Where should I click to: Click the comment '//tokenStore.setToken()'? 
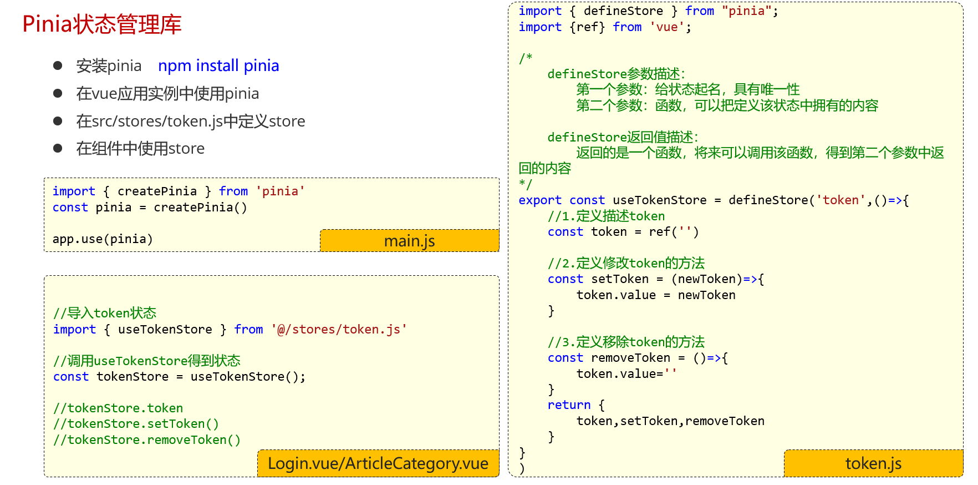(x=136, y=424)
